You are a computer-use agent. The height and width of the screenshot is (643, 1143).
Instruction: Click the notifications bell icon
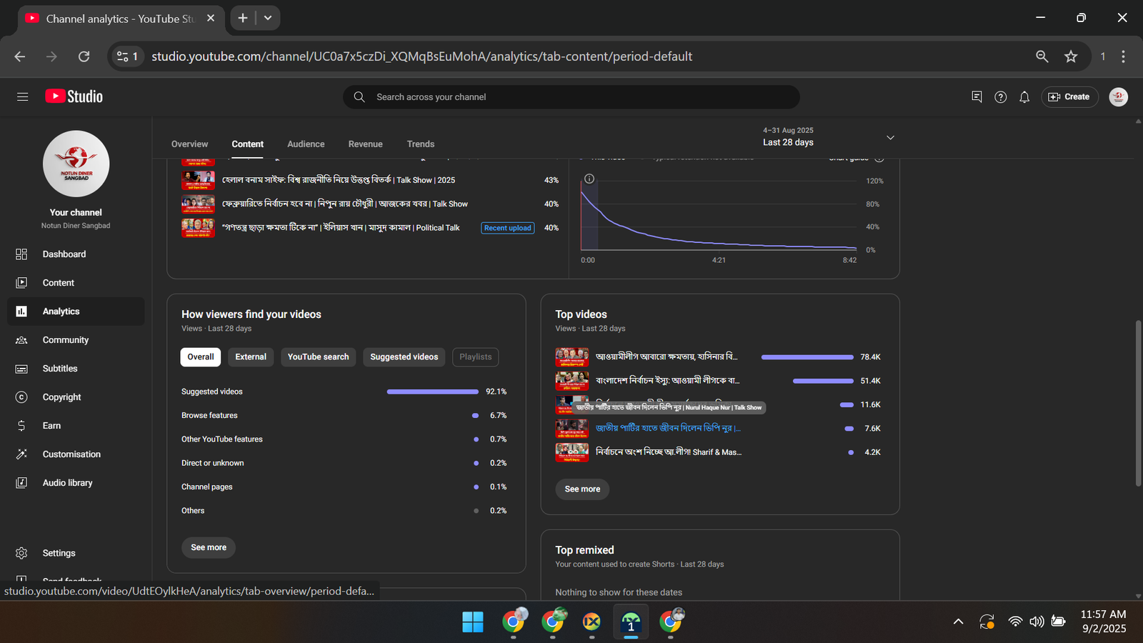coord(1024,97)
